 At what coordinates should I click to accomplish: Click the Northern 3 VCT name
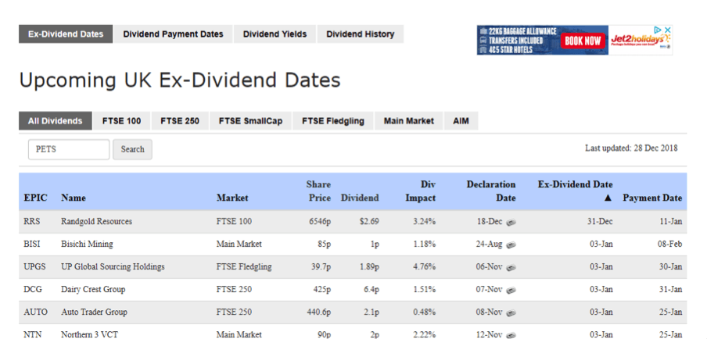tap(91, 334)
